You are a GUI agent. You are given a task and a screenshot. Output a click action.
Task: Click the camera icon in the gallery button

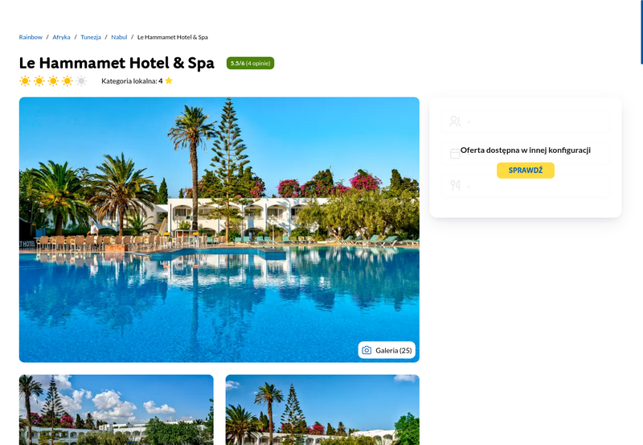pos(367,350)
